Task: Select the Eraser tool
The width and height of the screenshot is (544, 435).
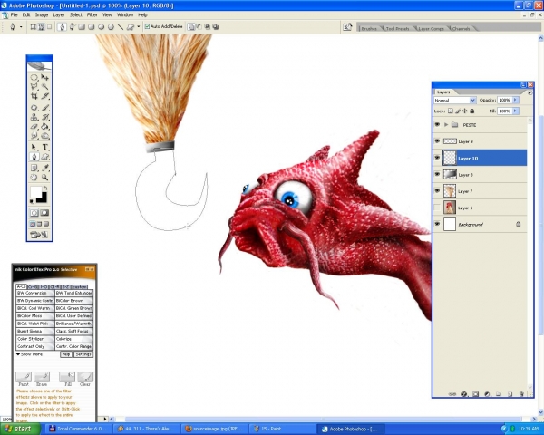Action: point(34,127)
